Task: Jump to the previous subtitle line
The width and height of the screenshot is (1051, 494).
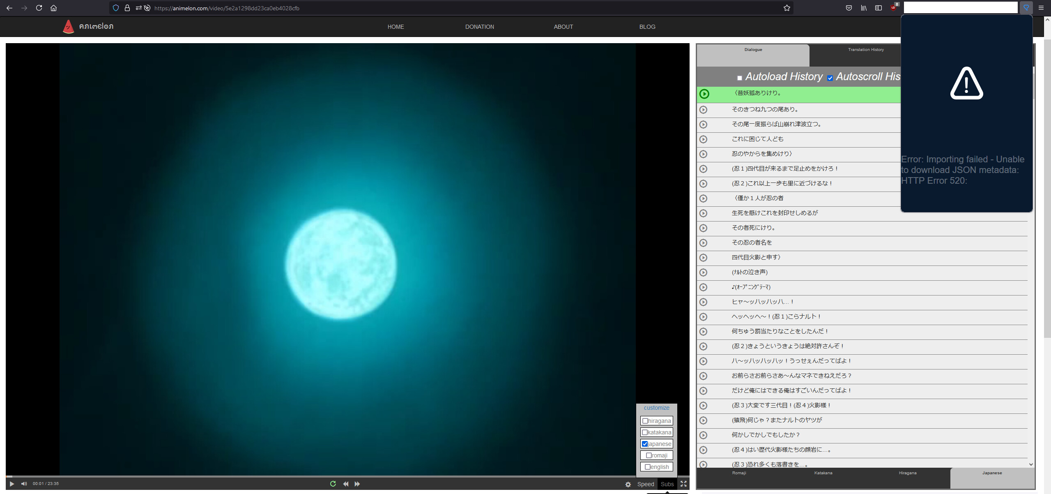Action: point(345,484)
